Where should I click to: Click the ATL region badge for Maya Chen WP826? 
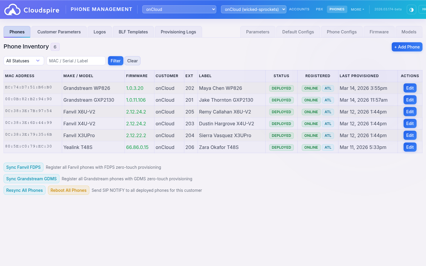pos(328,88)
